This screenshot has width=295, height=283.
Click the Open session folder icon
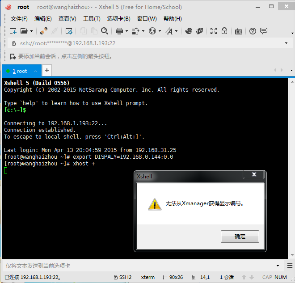pos(24,31)
